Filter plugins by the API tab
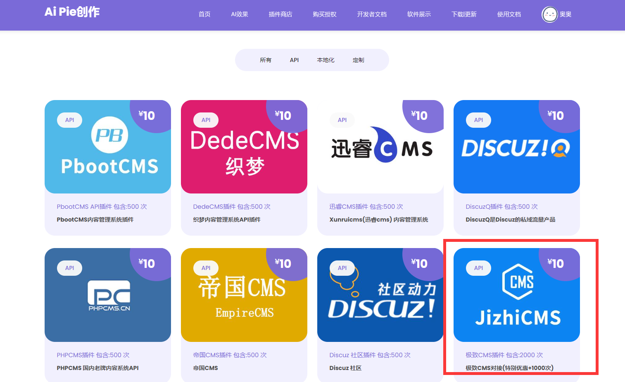This screenshot has height=382, width=625. tap(294, 60)
